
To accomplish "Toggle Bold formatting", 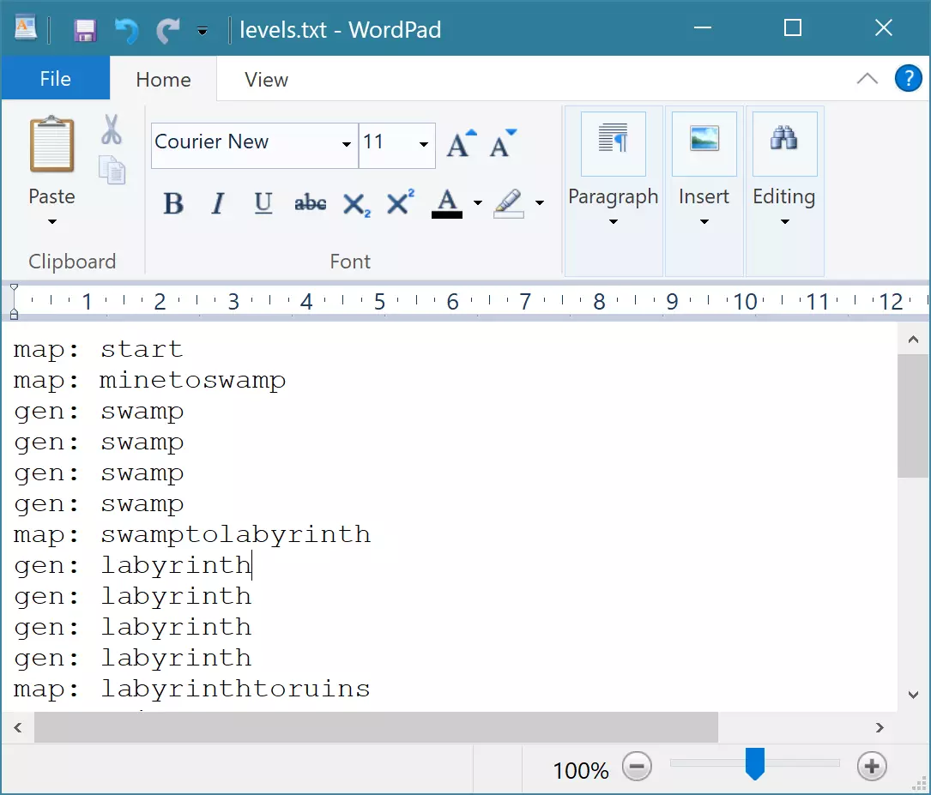I will (x=173, y=204).
